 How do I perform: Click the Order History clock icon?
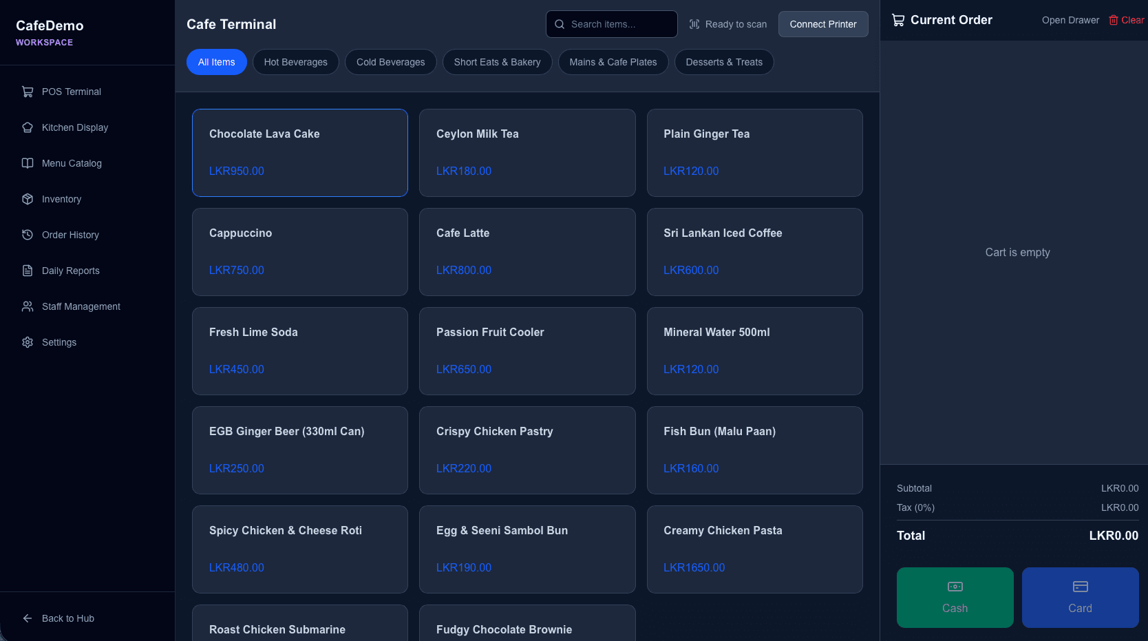28,235
